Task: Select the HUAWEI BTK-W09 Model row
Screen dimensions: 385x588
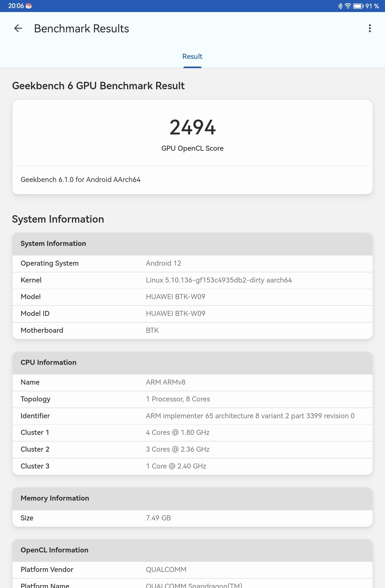Action: click(192, 297)
